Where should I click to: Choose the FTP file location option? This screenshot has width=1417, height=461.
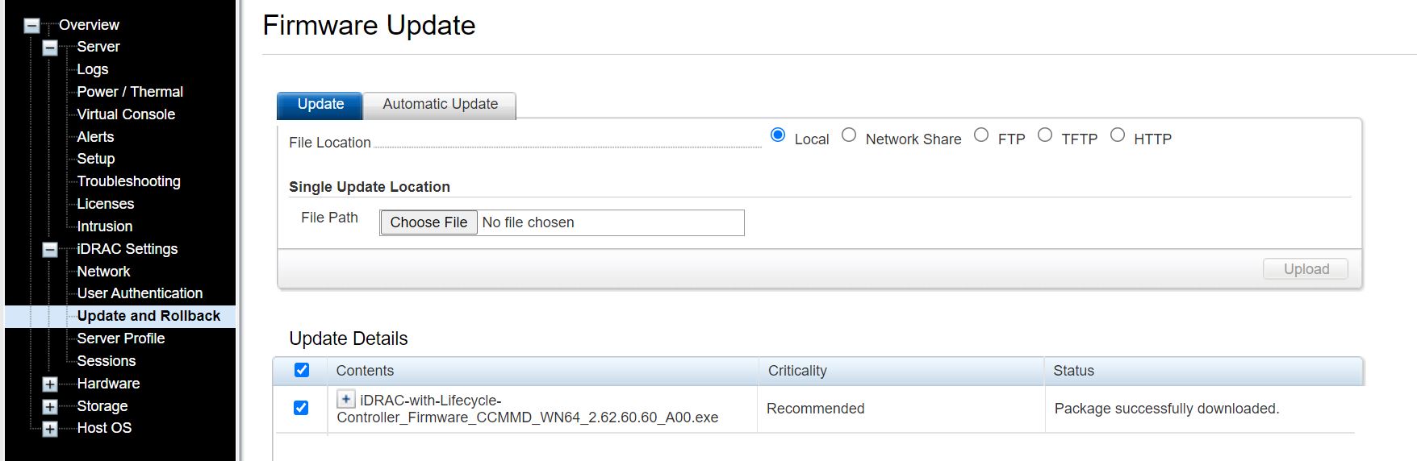pos(981,135)
